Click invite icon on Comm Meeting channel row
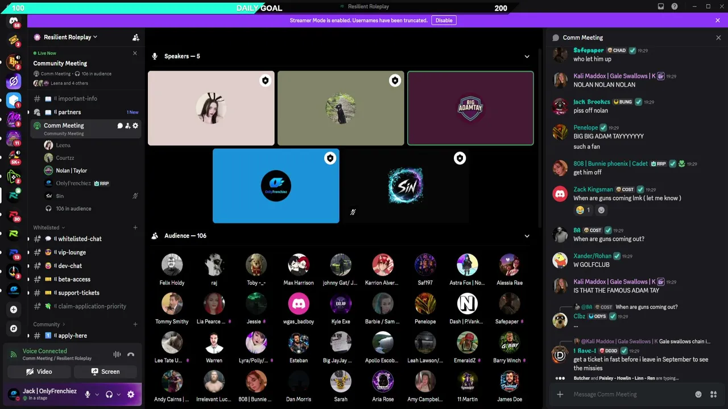This screenshot has height=409, width=728. [x=127, y=126]
